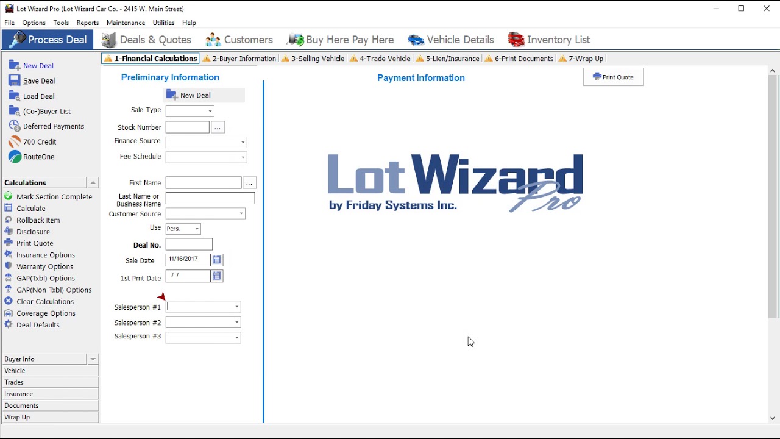The height and width of the screenshot is (439, 780).
Task: Click the Deal No. input field
Action: click(189, 244)
